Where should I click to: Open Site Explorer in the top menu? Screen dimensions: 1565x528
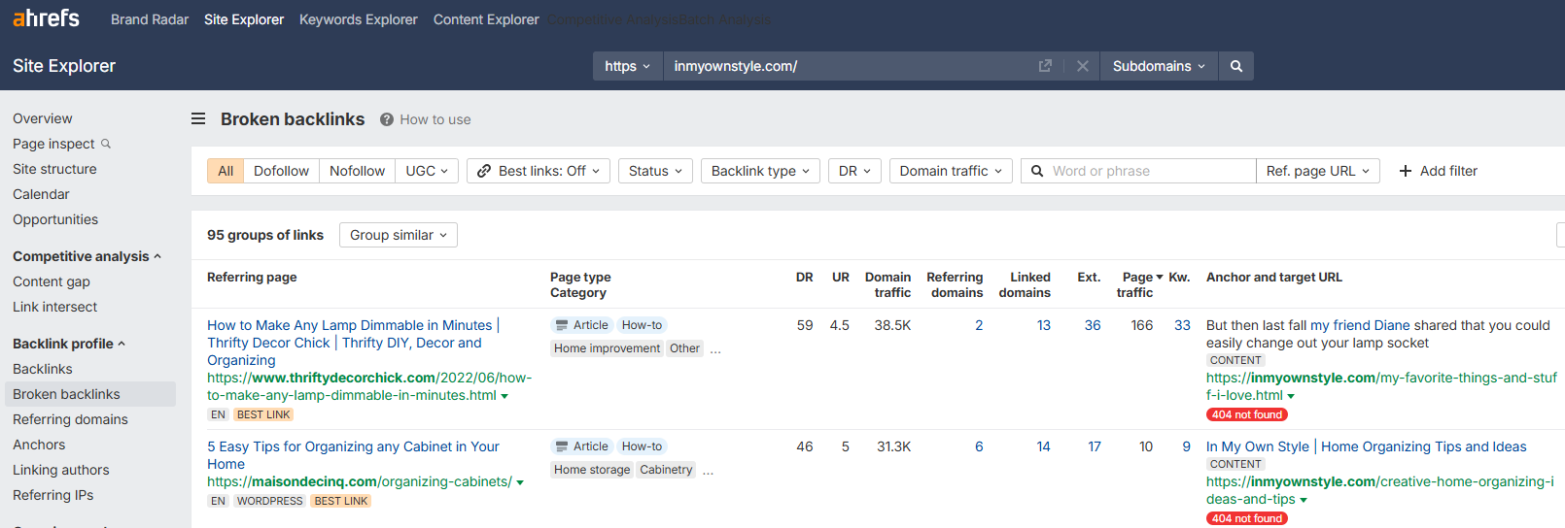click(x=244, y=19)
